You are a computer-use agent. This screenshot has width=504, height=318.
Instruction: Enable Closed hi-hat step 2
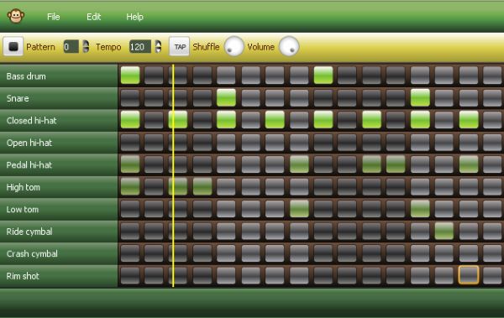pos(154,120)
